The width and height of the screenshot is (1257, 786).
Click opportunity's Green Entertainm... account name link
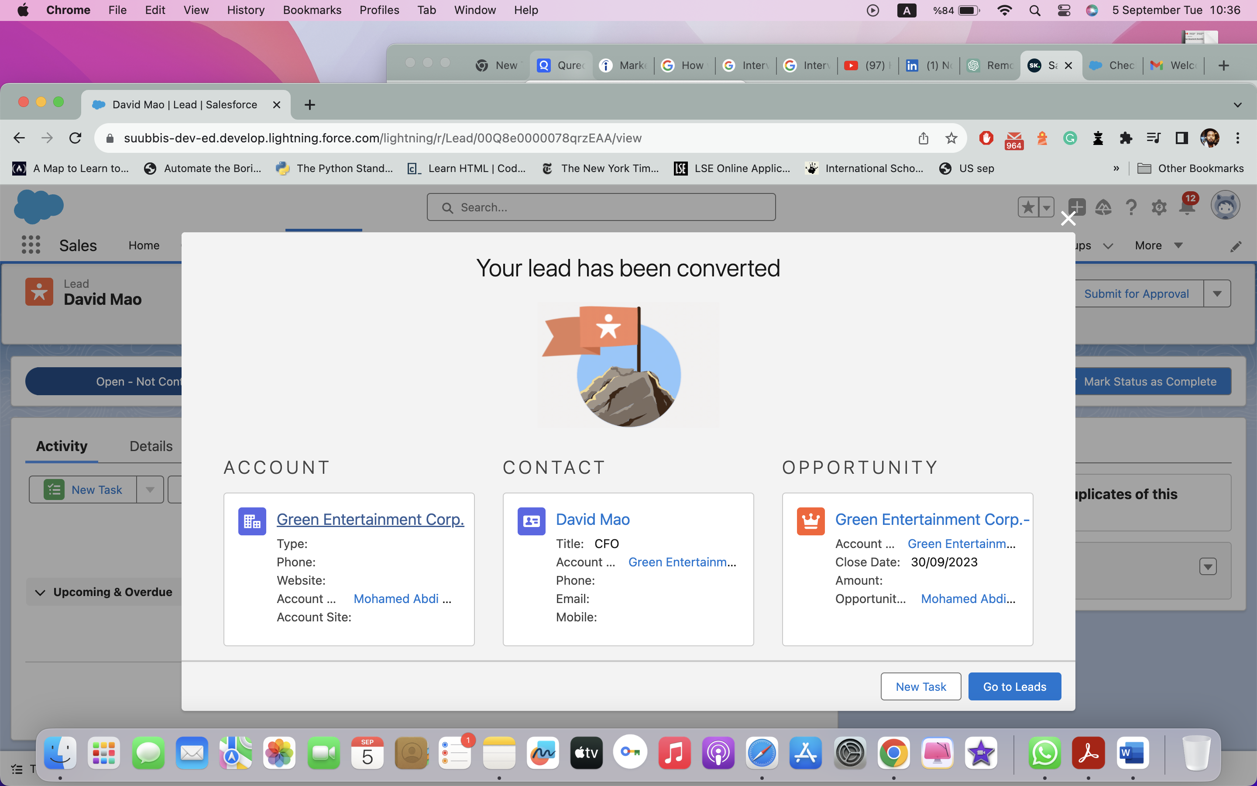coord(961,544)
